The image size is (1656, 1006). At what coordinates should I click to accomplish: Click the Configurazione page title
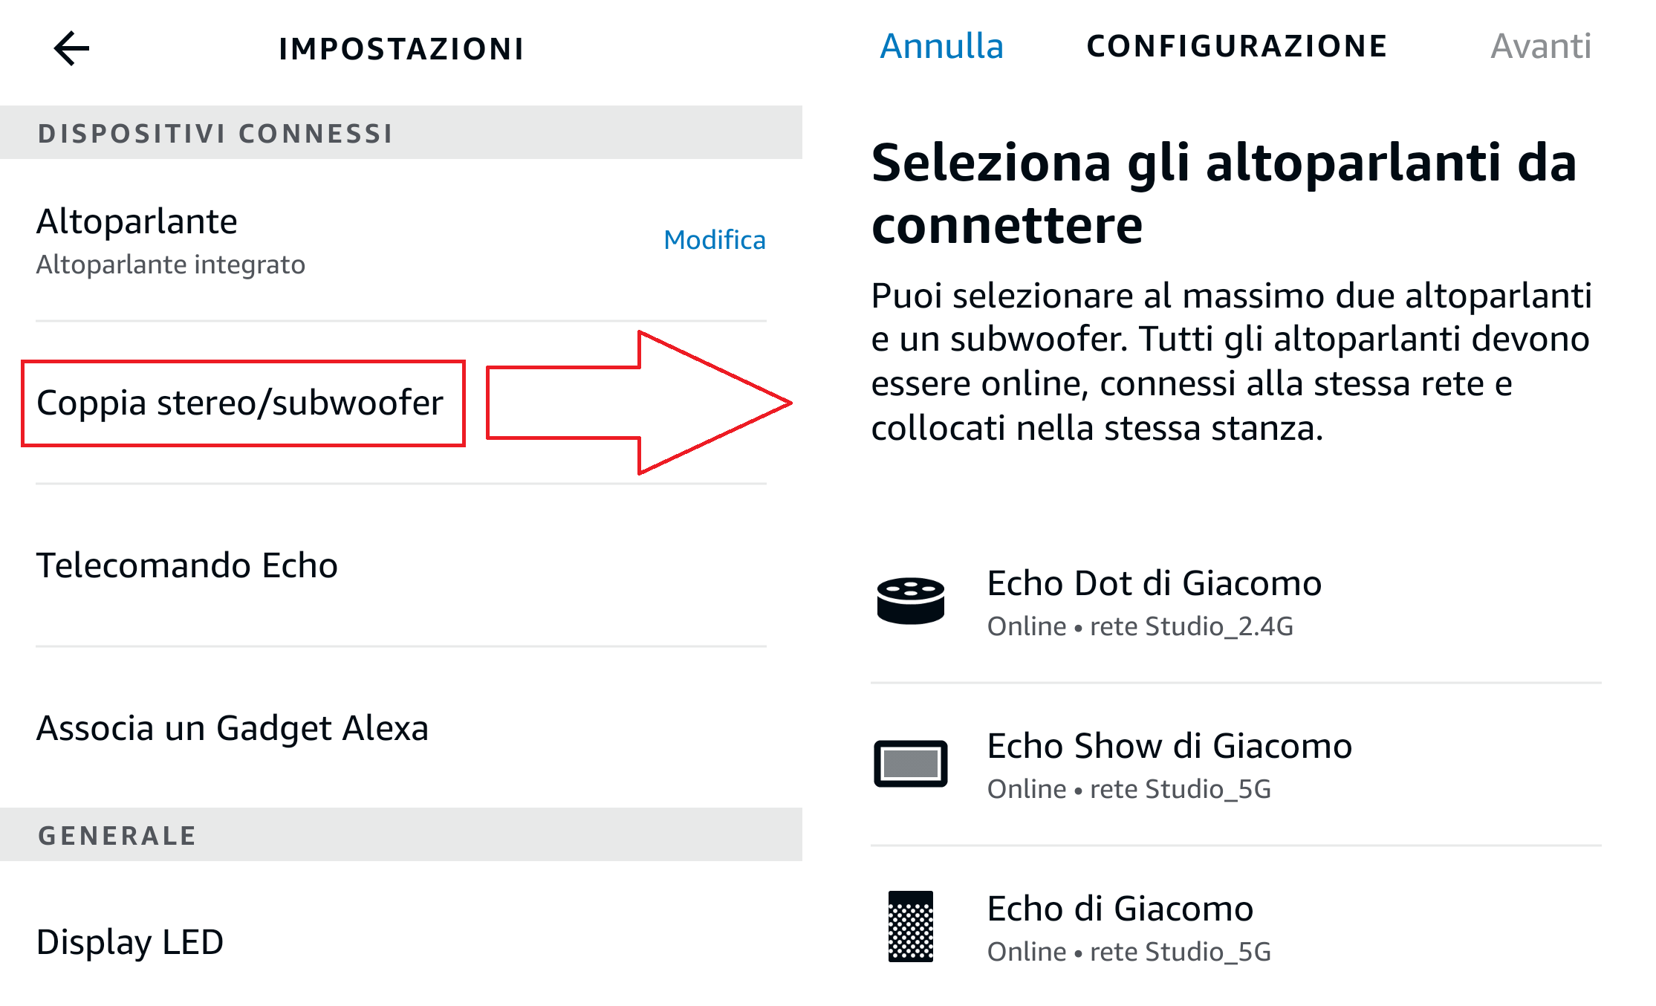[x=1237, y=46]
